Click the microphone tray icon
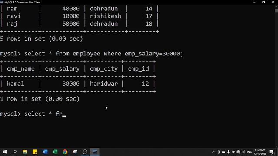 228,152
